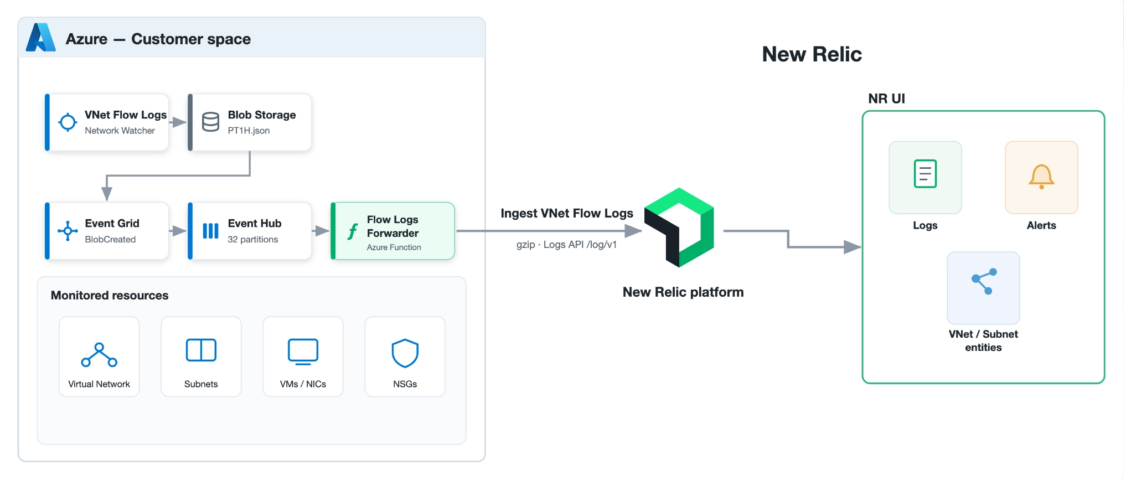
Task: Click the Azure logo icon
Action: coord(41,37)
